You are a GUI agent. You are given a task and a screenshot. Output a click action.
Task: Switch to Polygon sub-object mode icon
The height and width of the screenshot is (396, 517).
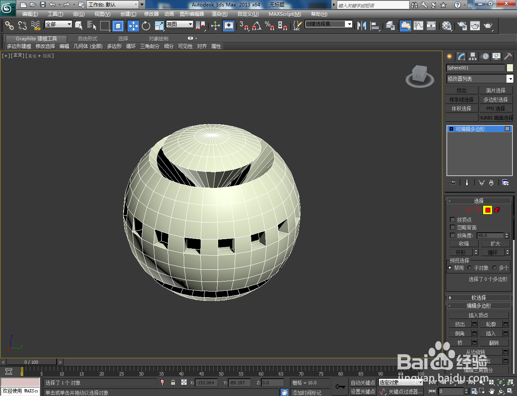[x=487, y=210]
